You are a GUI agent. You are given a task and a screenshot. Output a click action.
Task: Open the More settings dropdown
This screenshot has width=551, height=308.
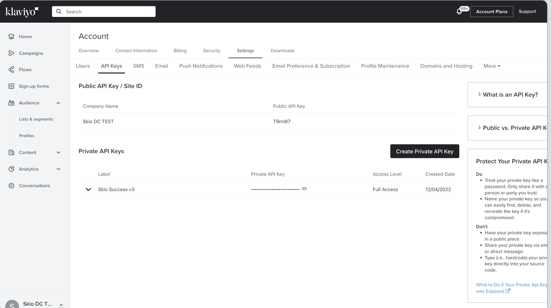[x=492, y=66]
